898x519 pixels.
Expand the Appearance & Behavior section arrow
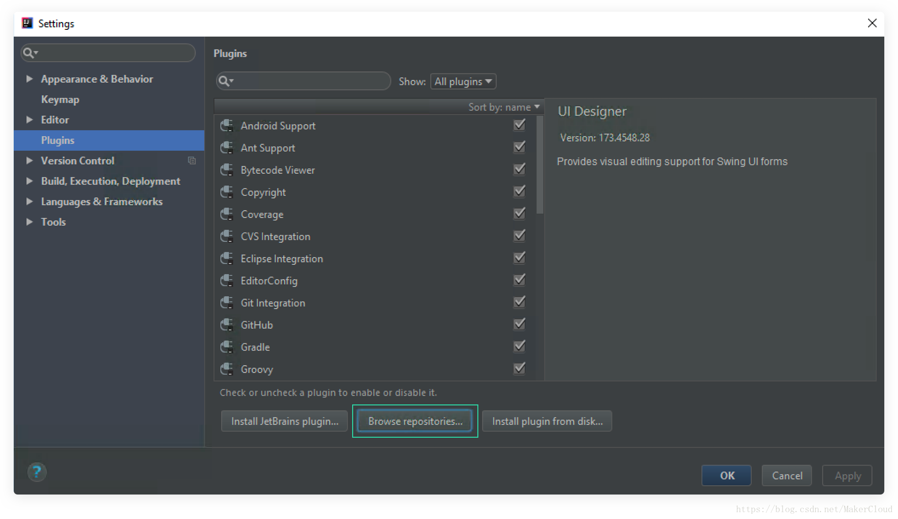point(29,79)
